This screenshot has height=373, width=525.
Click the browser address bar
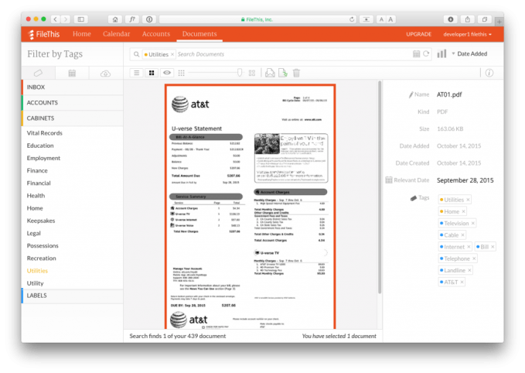[257, 19]
